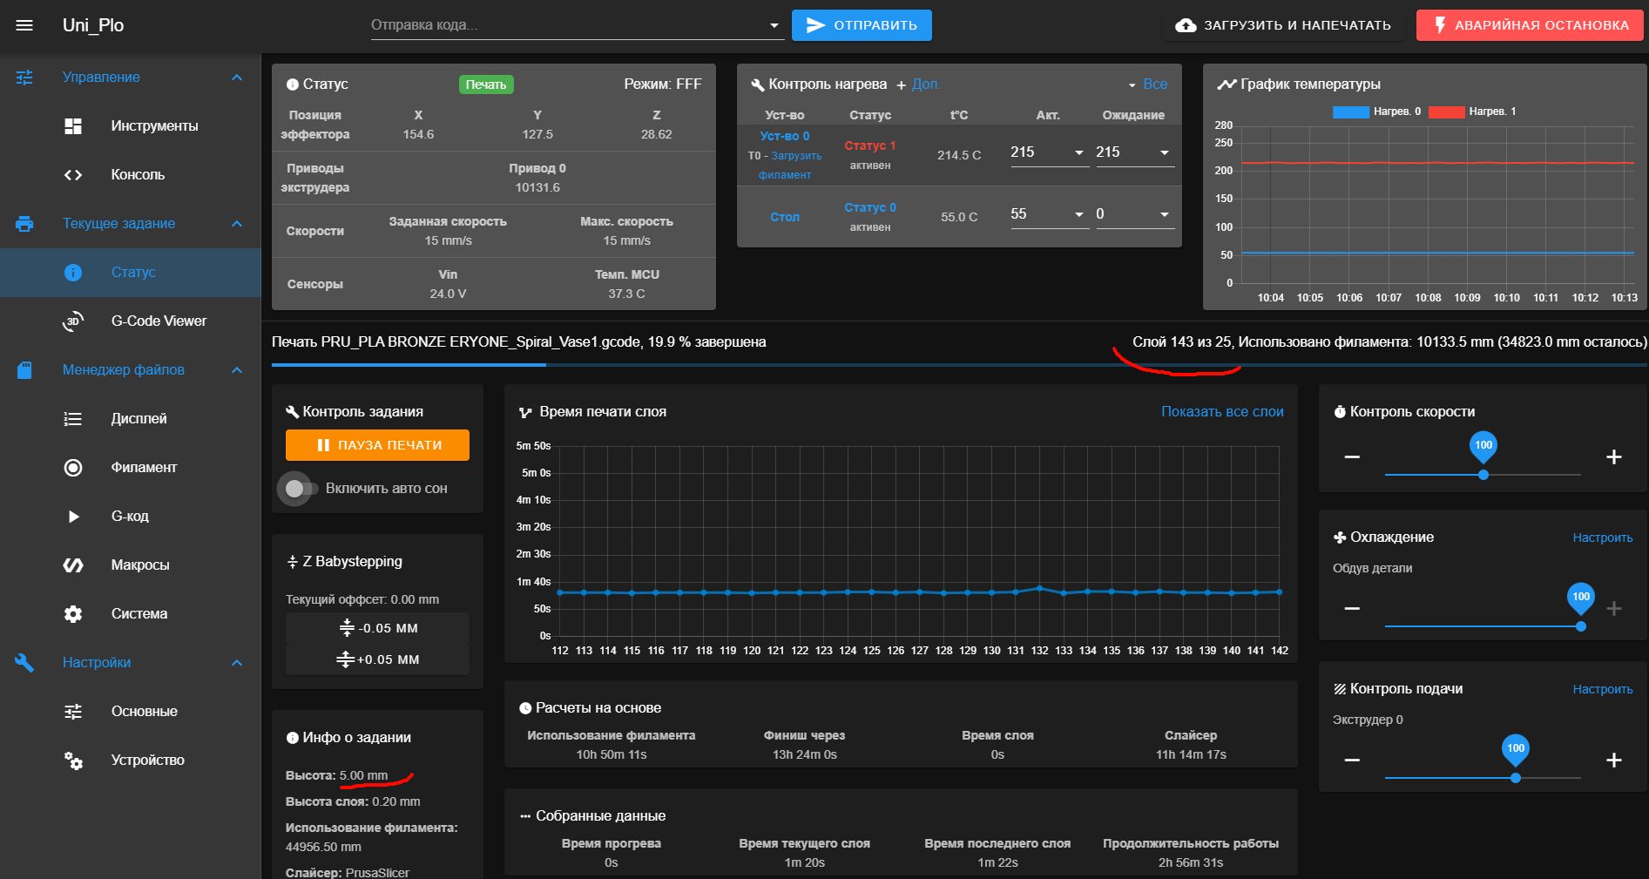This screenshot has width=1649, height=879.
Task: Click the График температуры chart icon
Action: [x=1227, y=85]
